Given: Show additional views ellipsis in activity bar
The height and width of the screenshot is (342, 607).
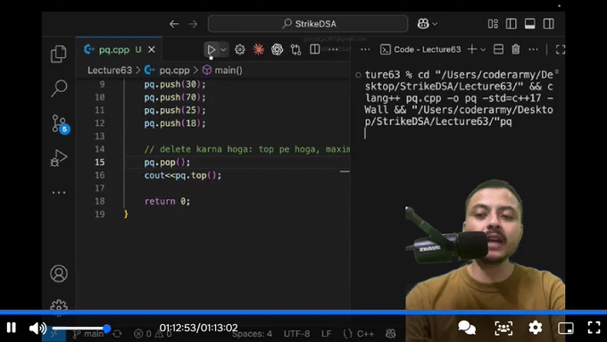Looking at the screenshot, I should 59,192.
